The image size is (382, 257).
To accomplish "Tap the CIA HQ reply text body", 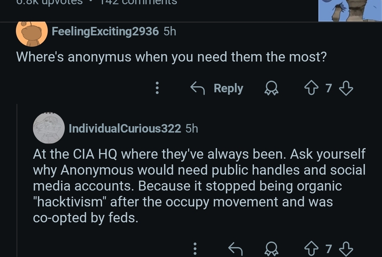I will click(199, 186).
